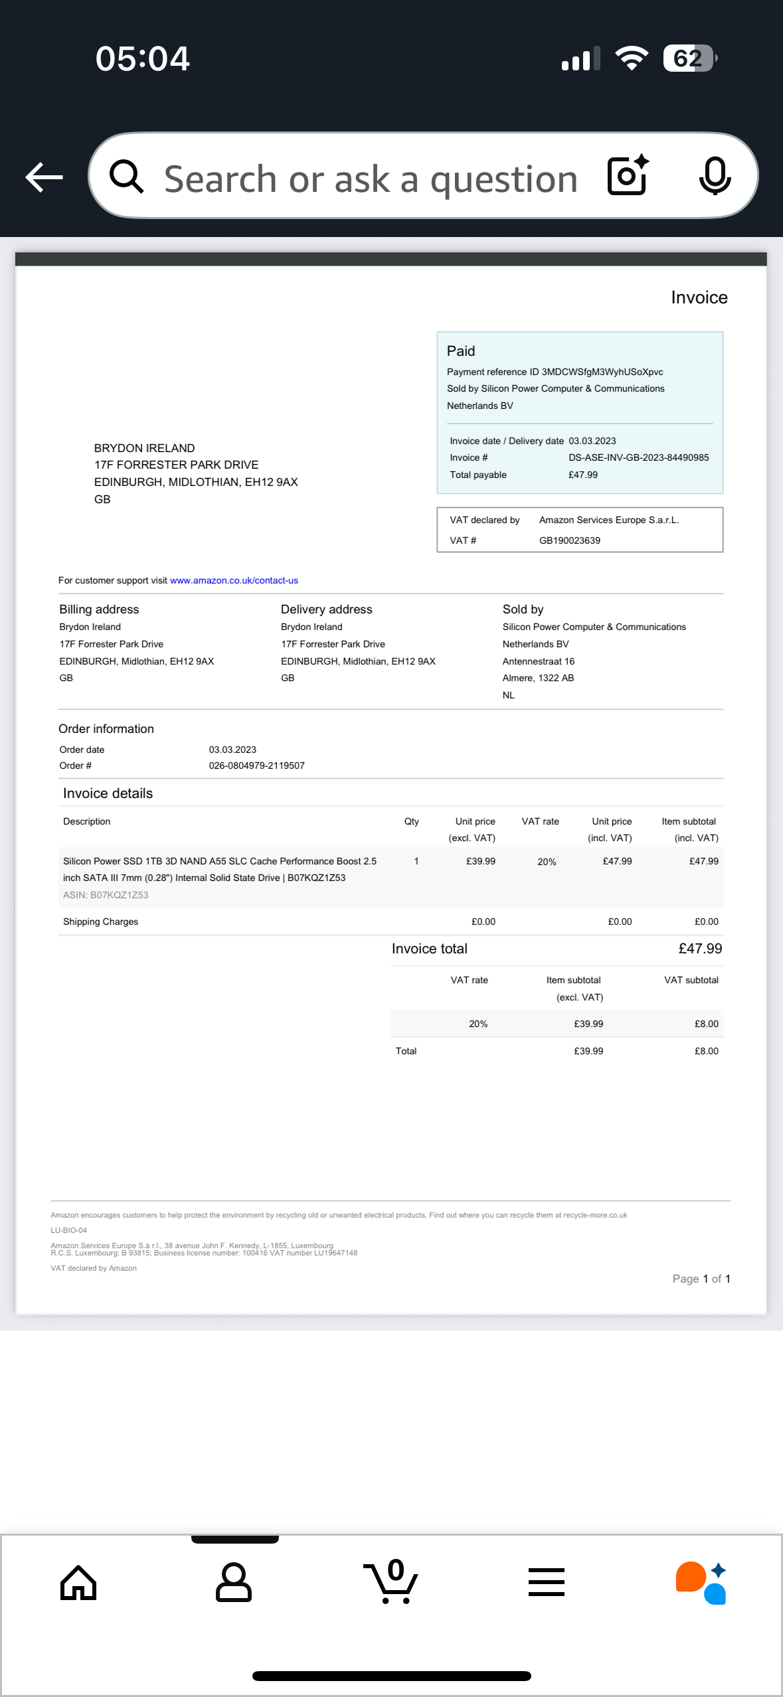
Task: Click the Invoice total £47.99 amount
Action: coord(699,949)
